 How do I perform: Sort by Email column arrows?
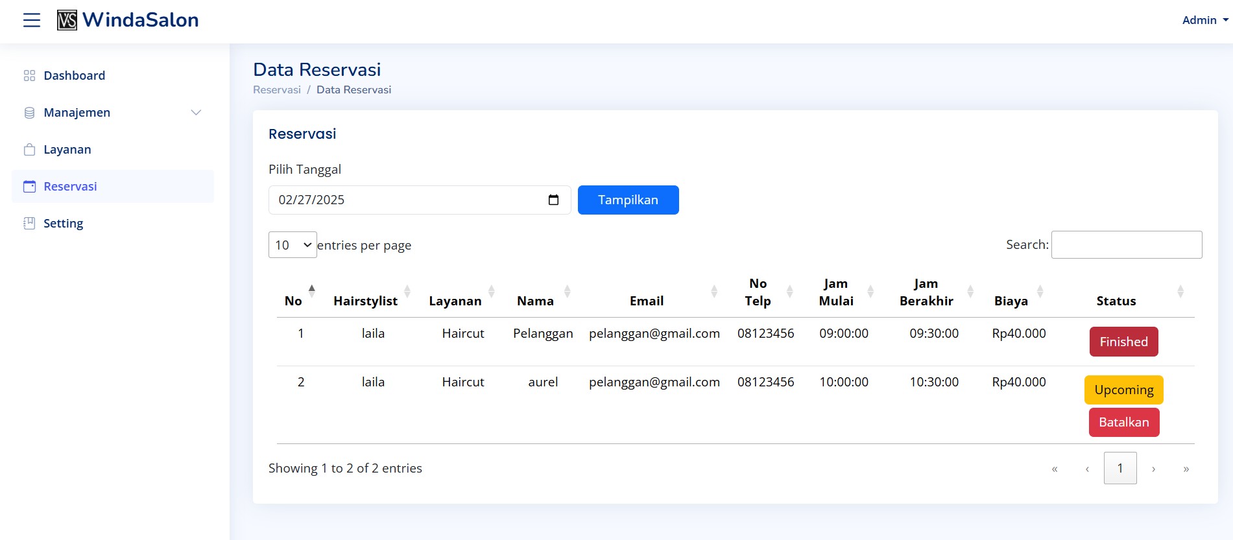pyautogui.click(x=714, y=292)
